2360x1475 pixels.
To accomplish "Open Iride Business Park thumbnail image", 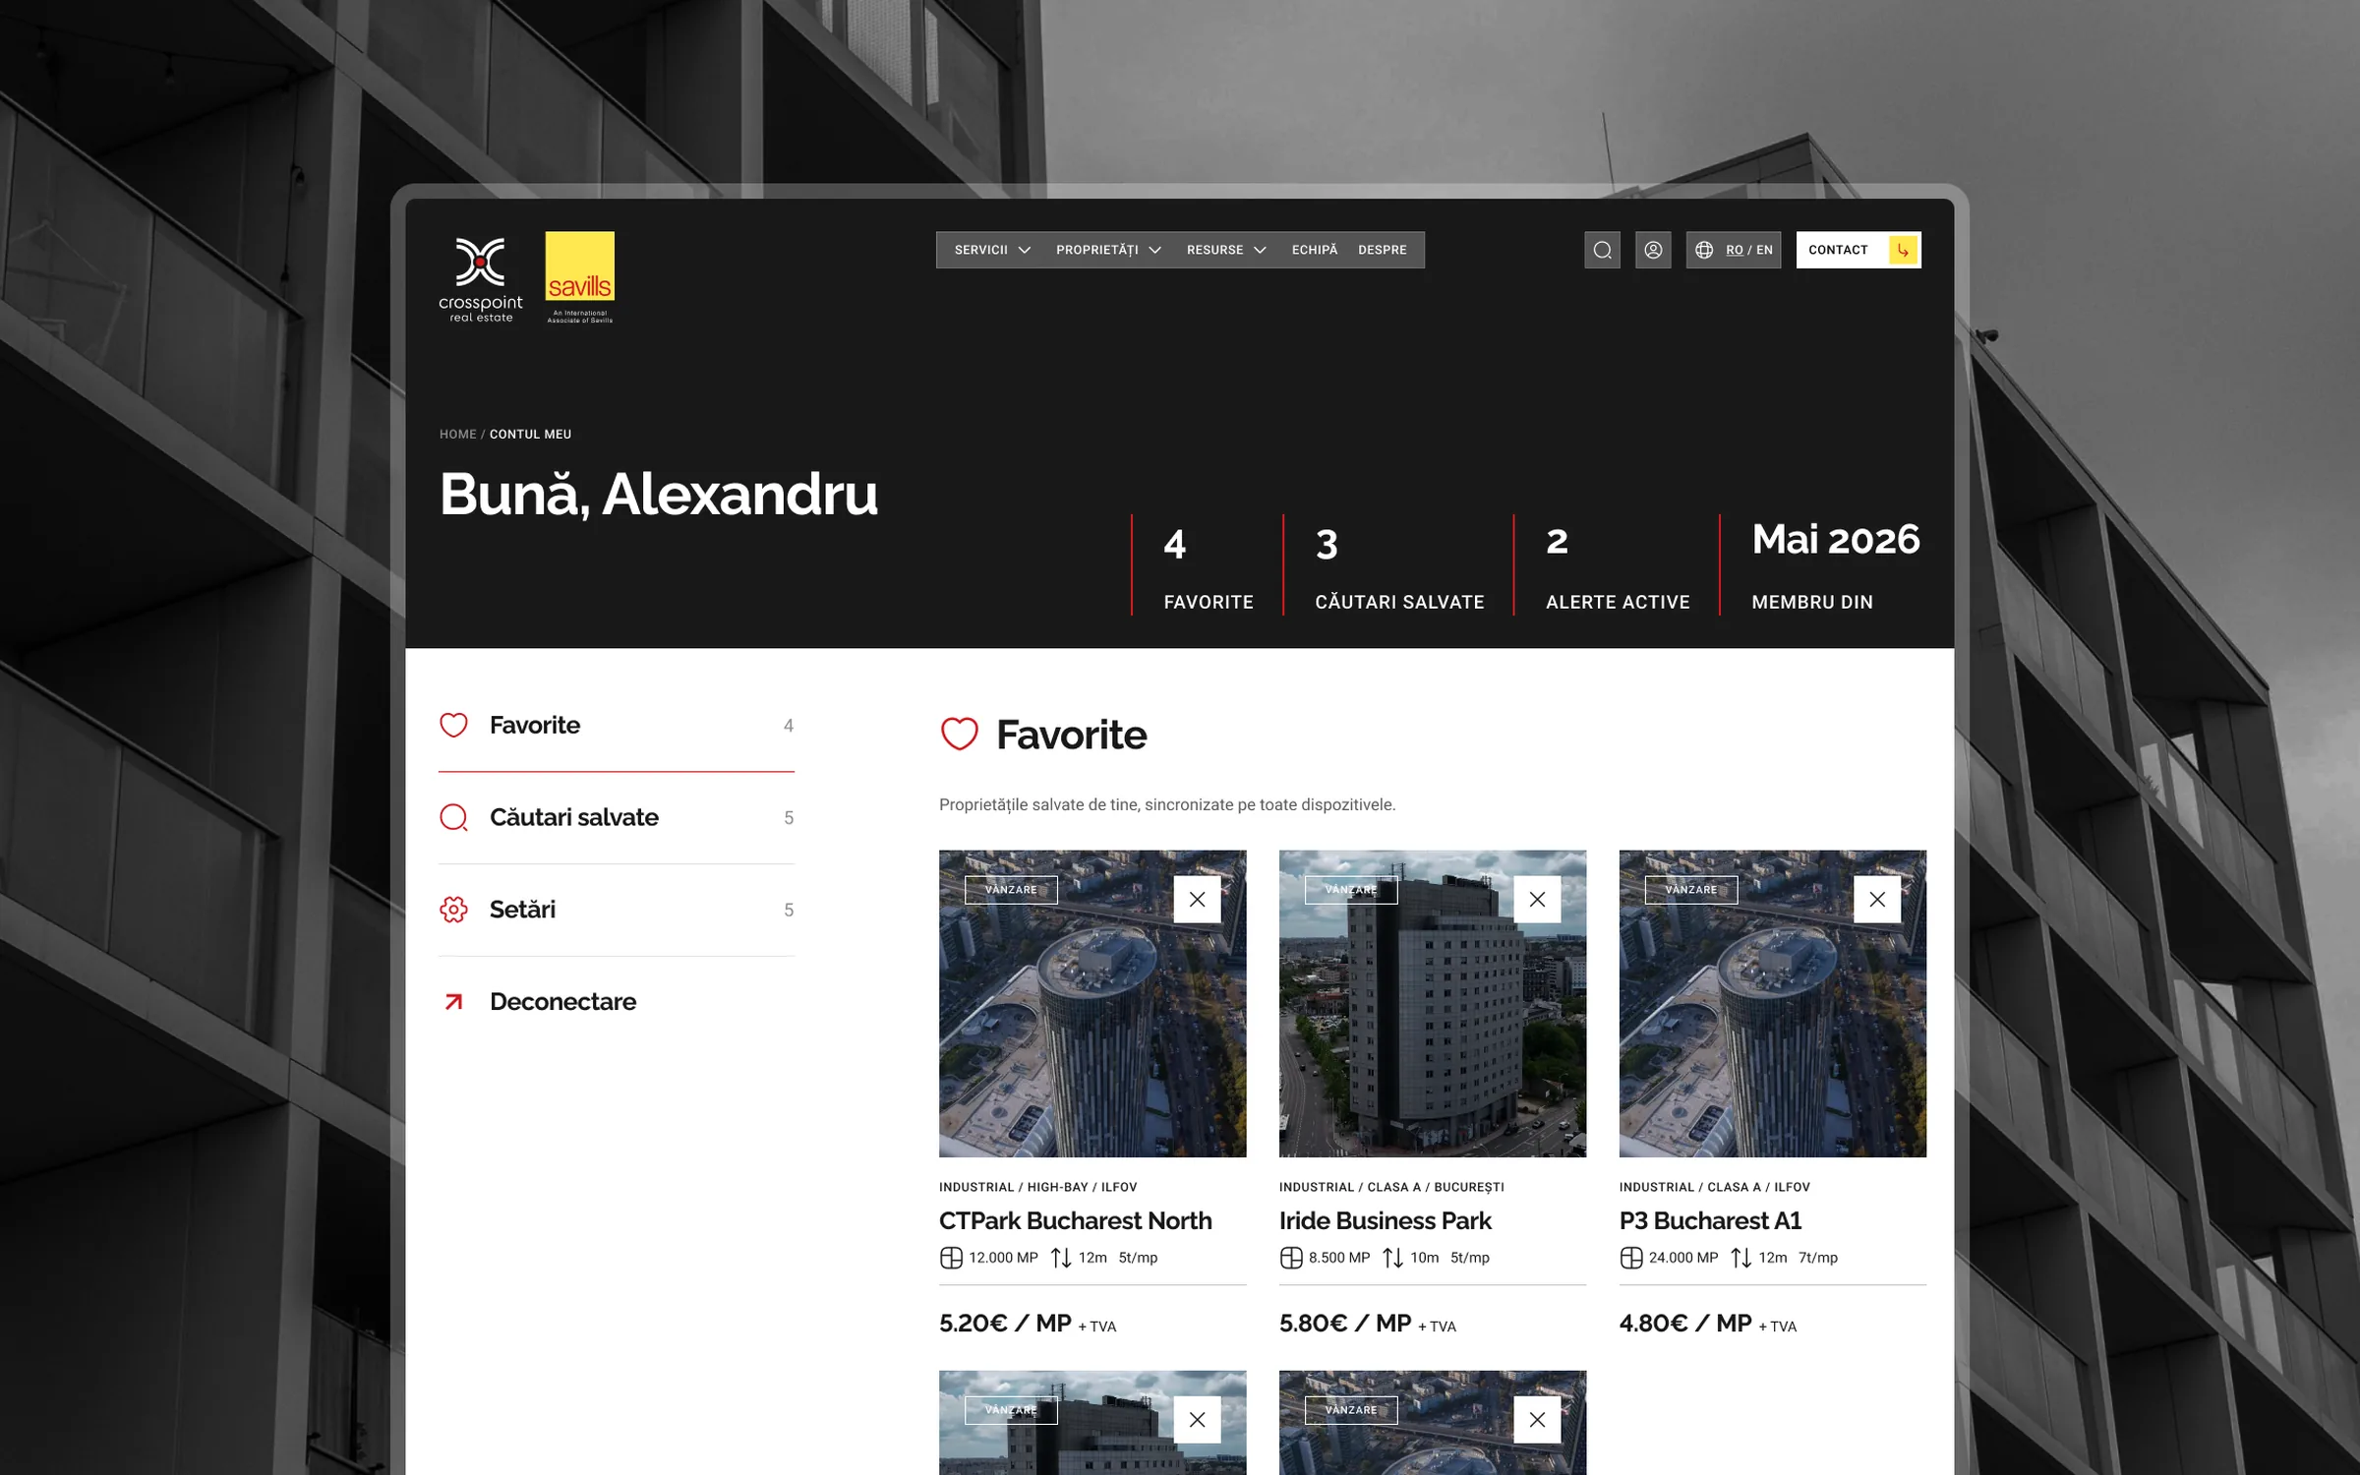I will 1433,1003.
